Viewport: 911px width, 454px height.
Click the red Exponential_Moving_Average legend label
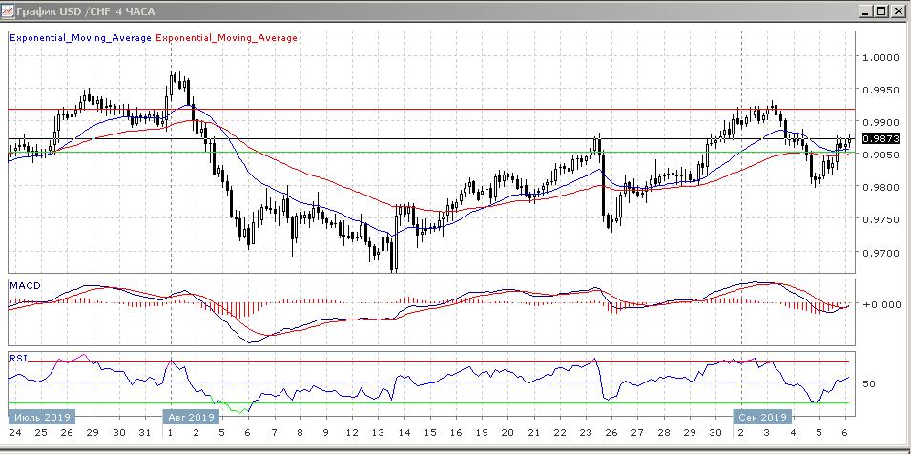click(226, 38)
